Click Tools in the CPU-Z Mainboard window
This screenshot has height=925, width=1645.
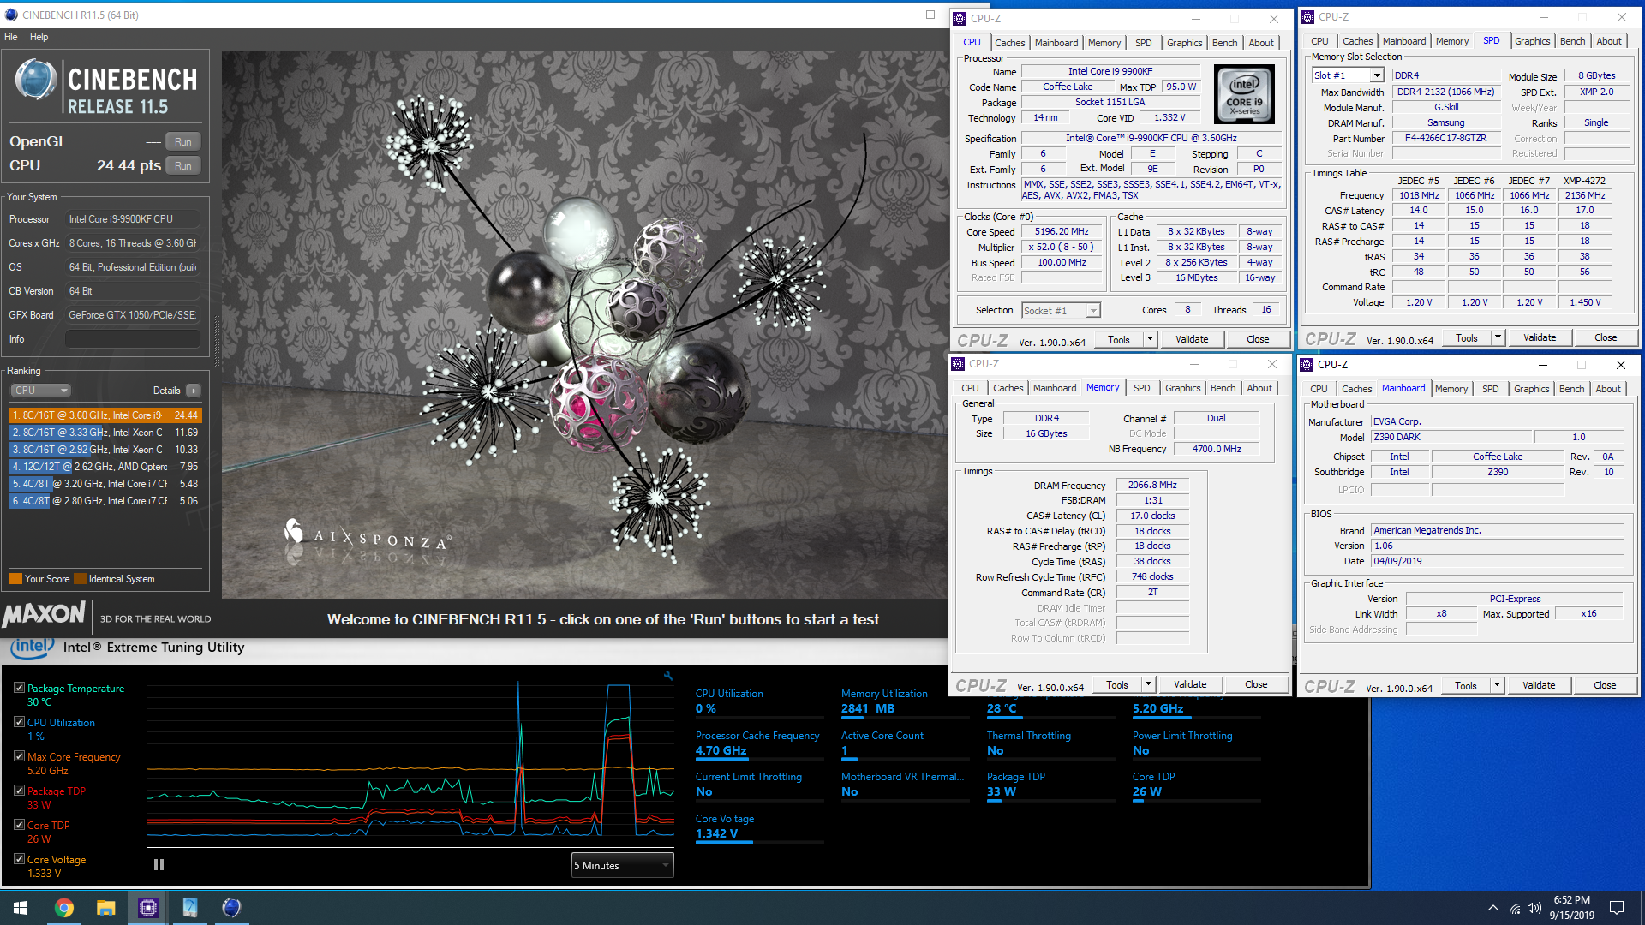(1466, 686)
